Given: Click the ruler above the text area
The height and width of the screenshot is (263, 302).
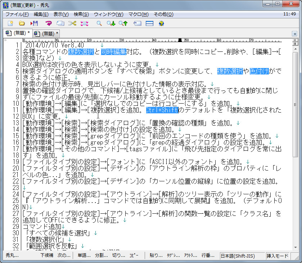Looking at the screenshot, I should click(144, 40).
